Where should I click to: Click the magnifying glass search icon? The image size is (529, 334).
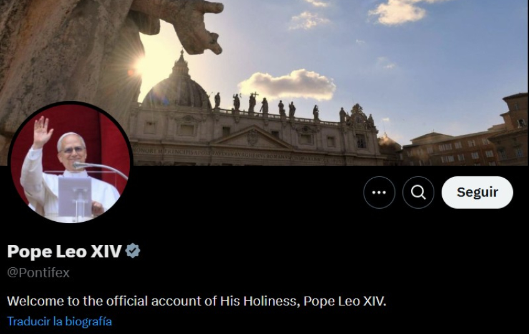[x=418, y=193]
